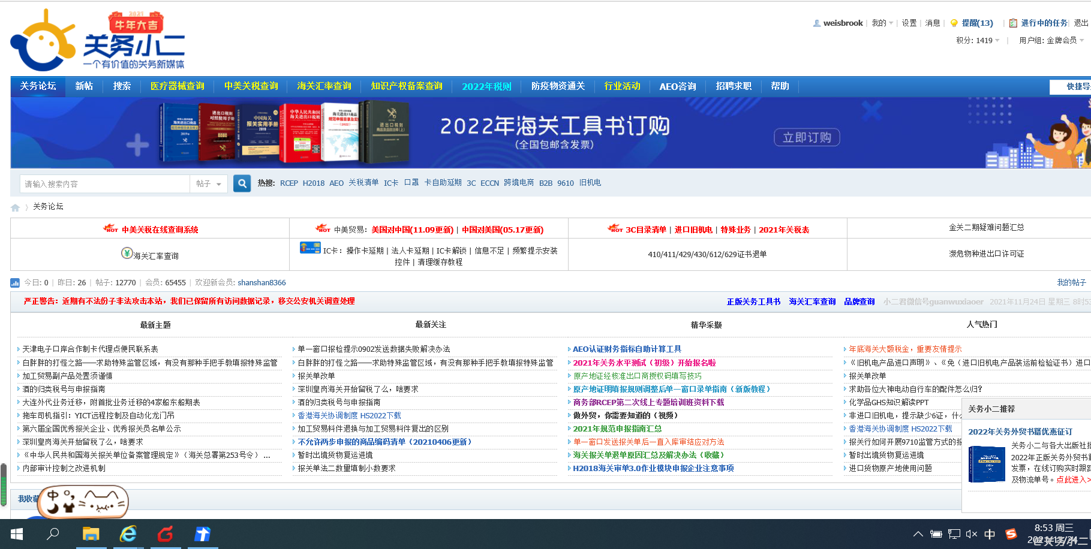Open the post 2021年规范申报指南汇总

617,429
